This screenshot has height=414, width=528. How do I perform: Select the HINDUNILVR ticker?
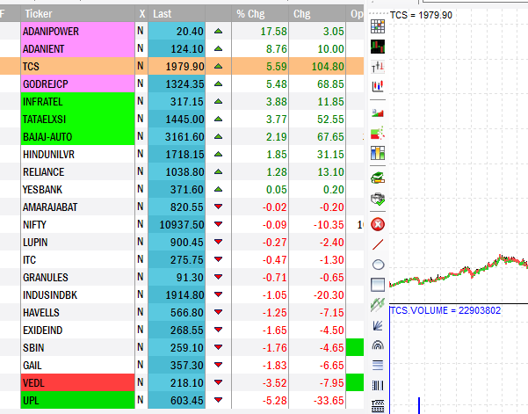pos(78,155)
